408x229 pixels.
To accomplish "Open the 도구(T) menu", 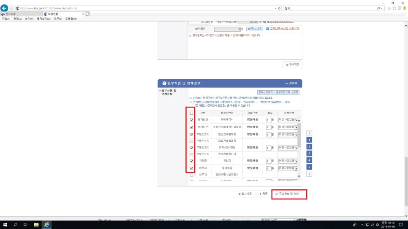I will (x=58, y=19).
